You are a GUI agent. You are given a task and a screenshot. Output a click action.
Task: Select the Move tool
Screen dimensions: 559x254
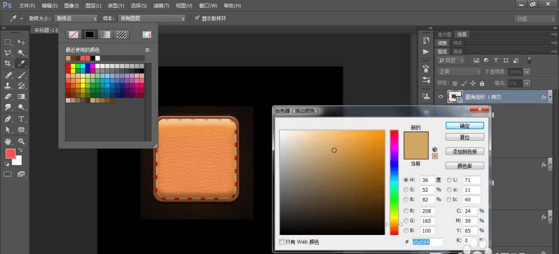click(21, 42)
